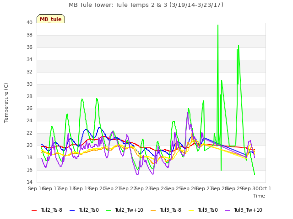Screen dimensions: 293x219
Task: Click the Time axis label
Action: point(259,196)
